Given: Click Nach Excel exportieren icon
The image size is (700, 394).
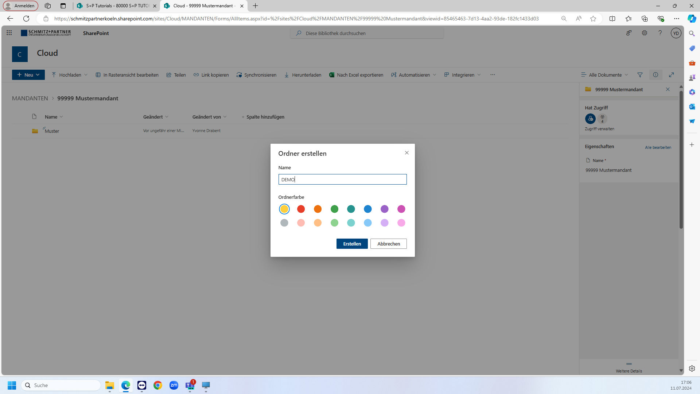Looking at the screenshot, I should pyautogui.click(x=332, y=75).
